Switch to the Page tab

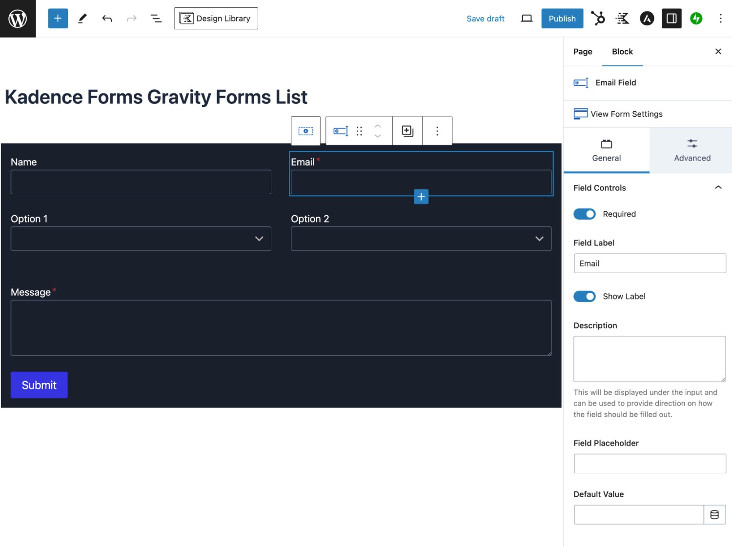[583, 52]
